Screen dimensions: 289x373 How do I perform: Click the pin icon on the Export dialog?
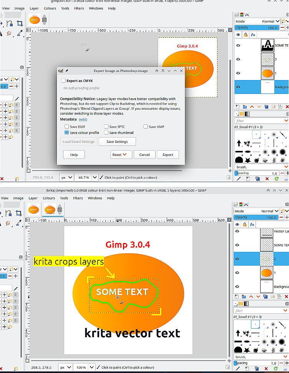tap(67, 71)
